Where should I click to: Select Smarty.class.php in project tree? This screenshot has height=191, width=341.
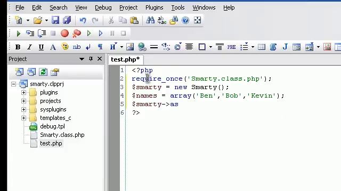click(x=62, y=135)
